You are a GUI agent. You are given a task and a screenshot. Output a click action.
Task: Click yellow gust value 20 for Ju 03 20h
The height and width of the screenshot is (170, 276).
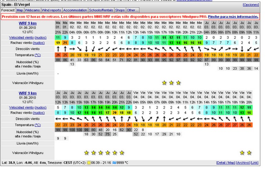point(115,113)
